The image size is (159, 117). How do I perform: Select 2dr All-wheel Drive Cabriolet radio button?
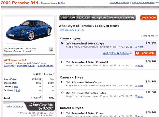(x=62, y=93)
